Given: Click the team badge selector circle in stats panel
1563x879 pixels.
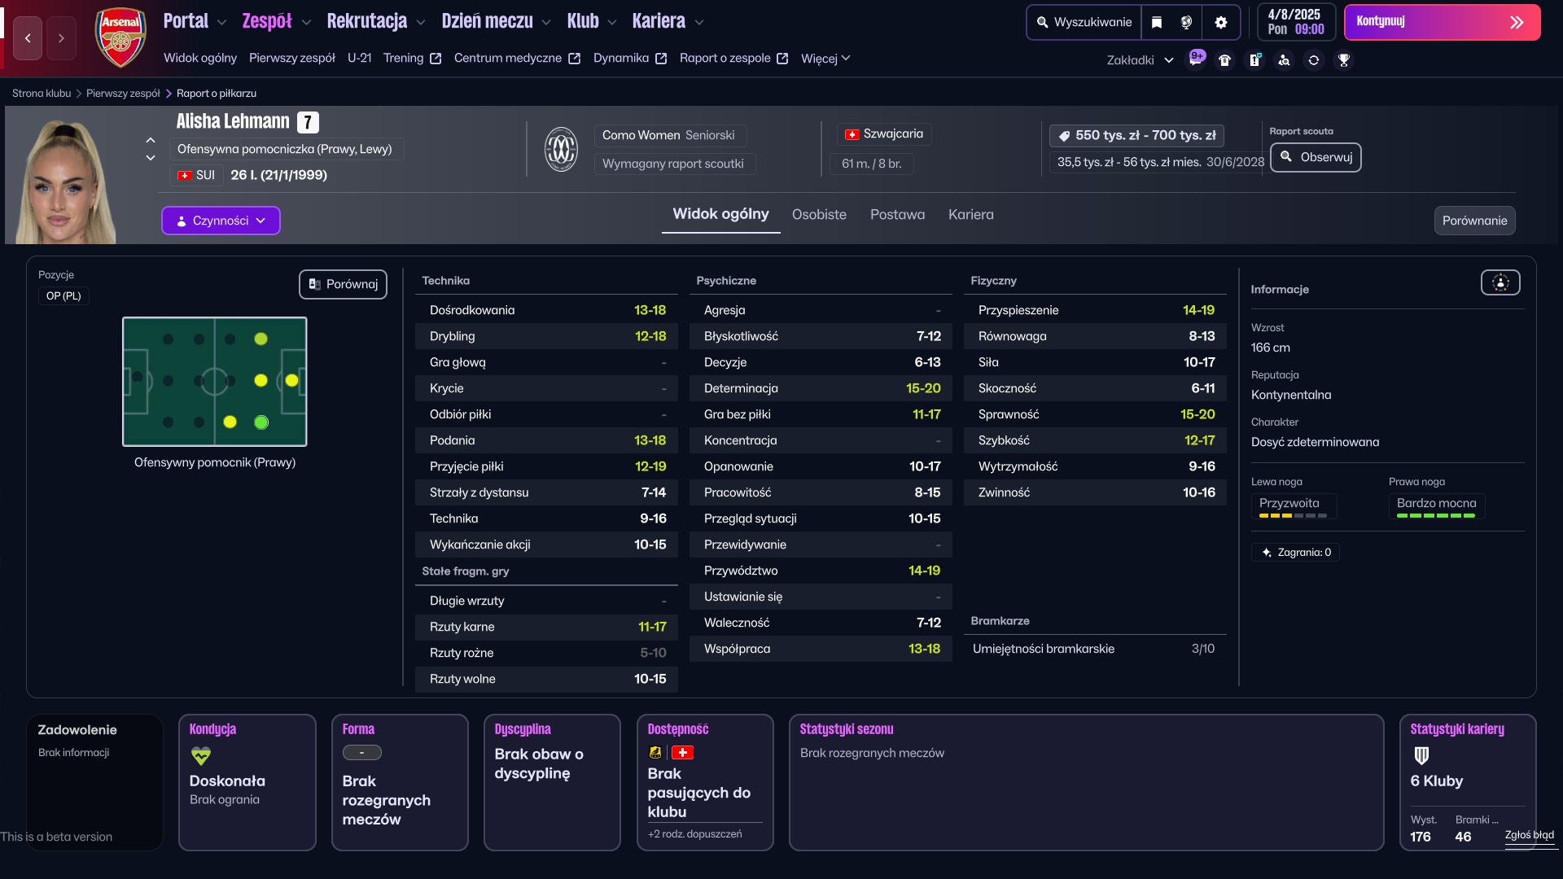Looking at the screenshot, I should tap(1500, 282).
